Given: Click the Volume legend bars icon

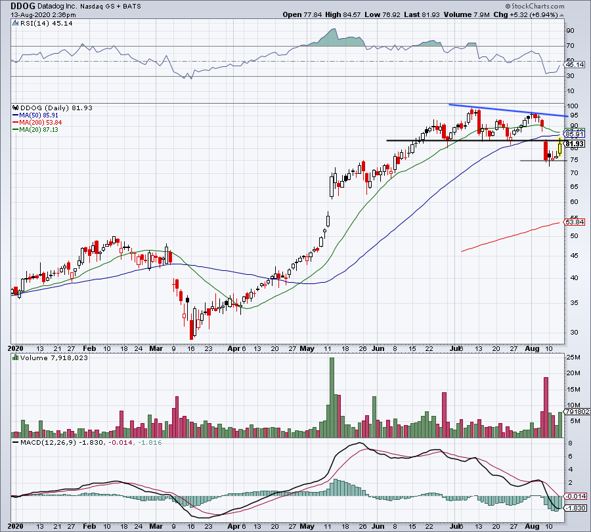Looking at the screenshot, I should (x=15, y=358).
